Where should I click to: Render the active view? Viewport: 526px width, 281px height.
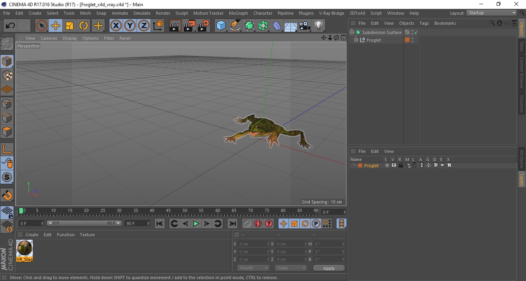(175, 26)
